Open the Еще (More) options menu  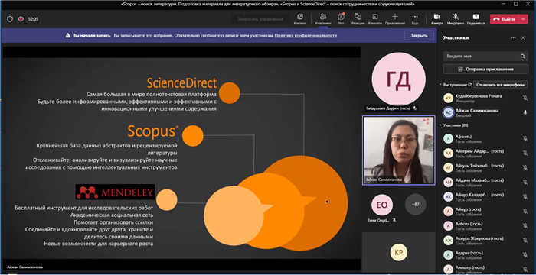tap(415, 19)
